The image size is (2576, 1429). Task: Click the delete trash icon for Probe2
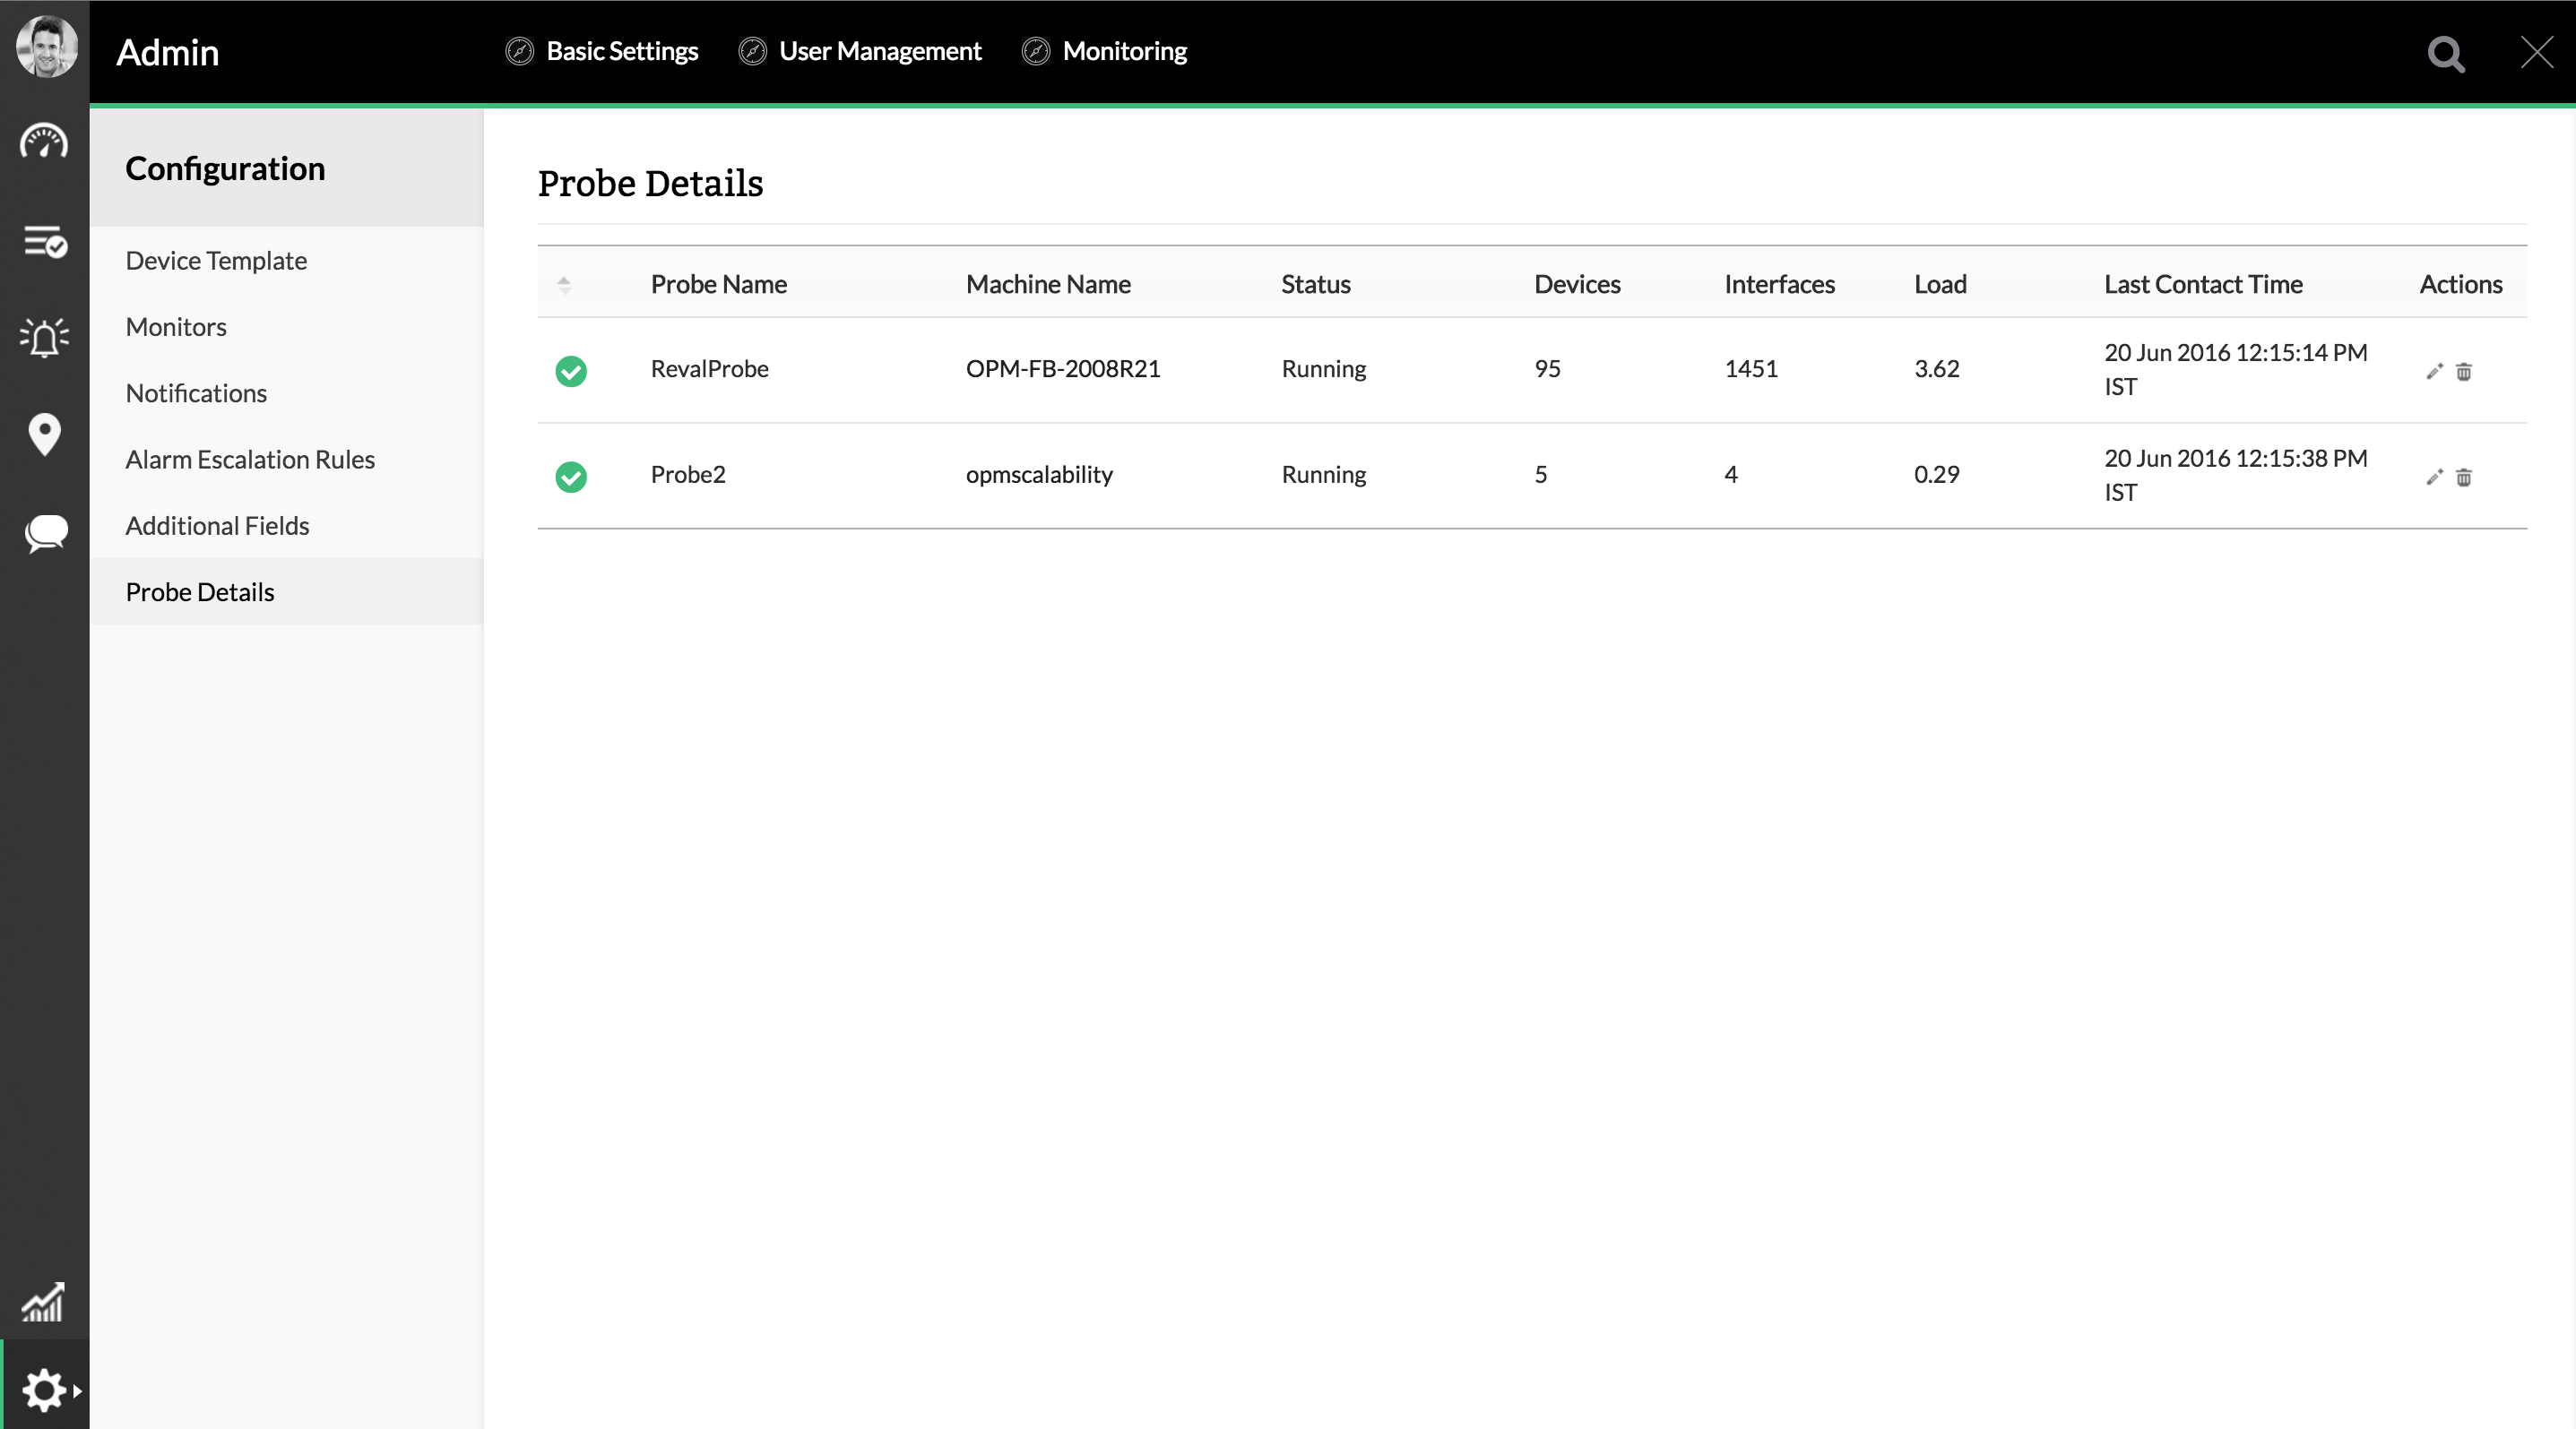pos(2464,478)
